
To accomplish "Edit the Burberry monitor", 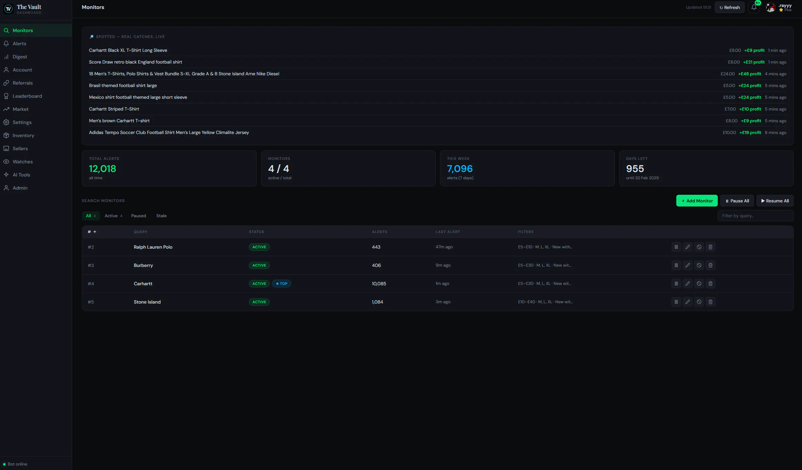I will (687, 265).
